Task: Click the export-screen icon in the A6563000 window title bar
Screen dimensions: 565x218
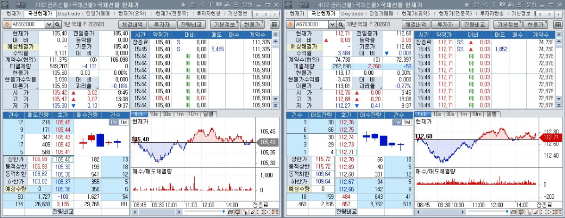Action: (x=194, y=5)
